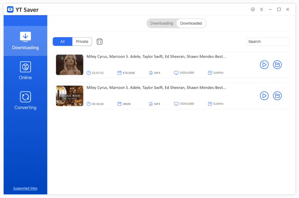Open the settings gear in title bar
299x198 pixels.
(253, 9)
